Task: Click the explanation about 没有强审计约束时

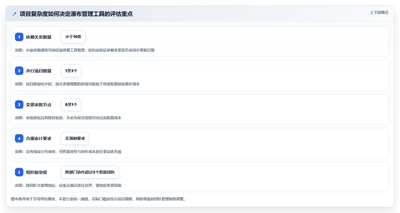Action: point(68,152)
